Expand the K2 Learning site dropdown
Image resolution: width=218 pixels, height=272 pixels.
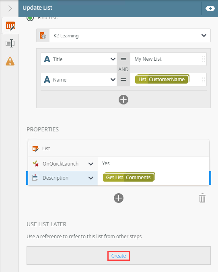204,35
